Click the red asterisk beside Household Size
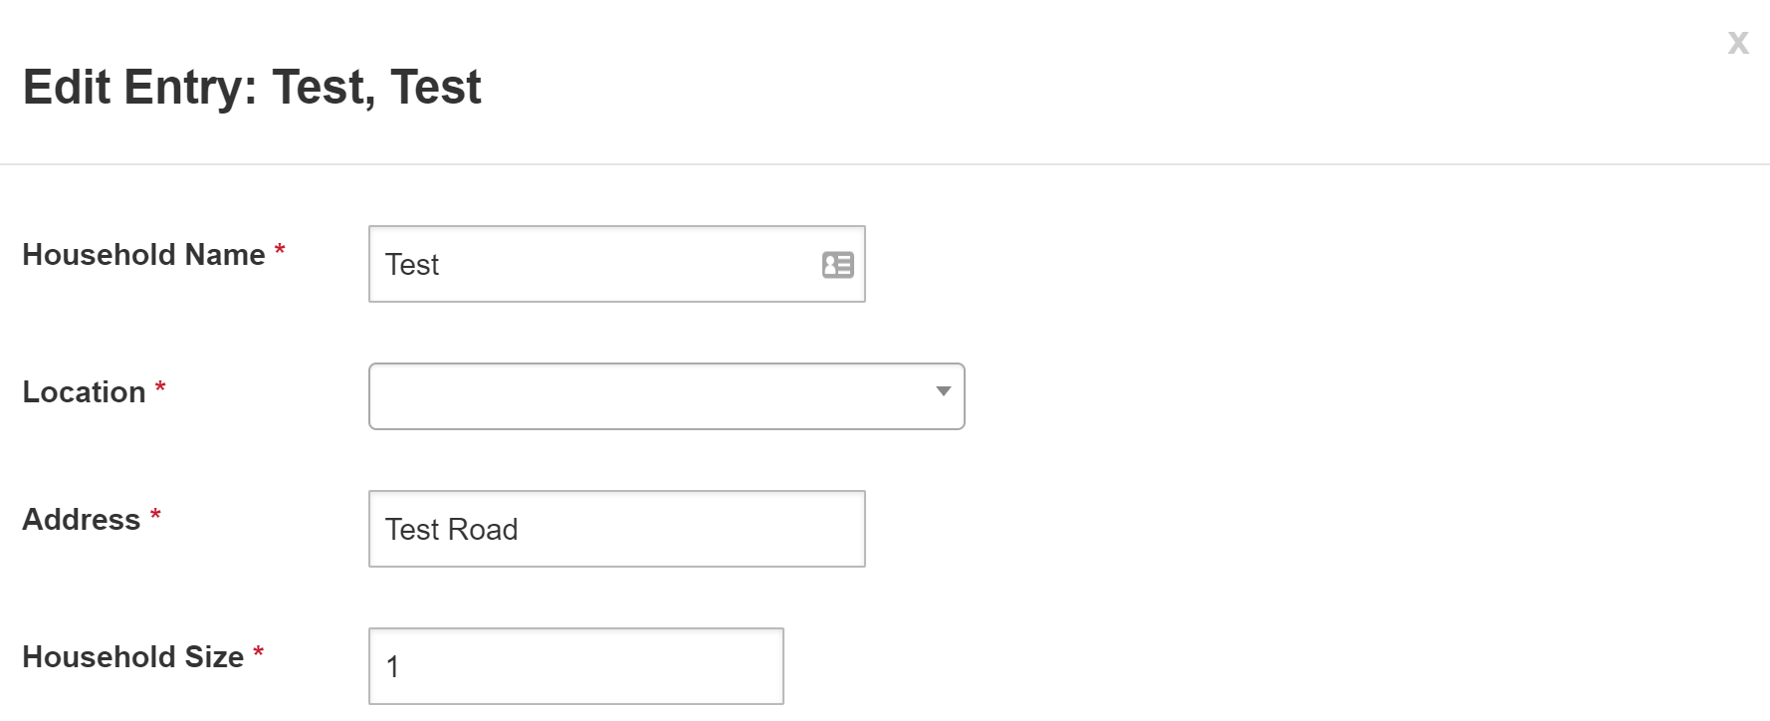The image size is (1770, 721). tap(258, 651)
